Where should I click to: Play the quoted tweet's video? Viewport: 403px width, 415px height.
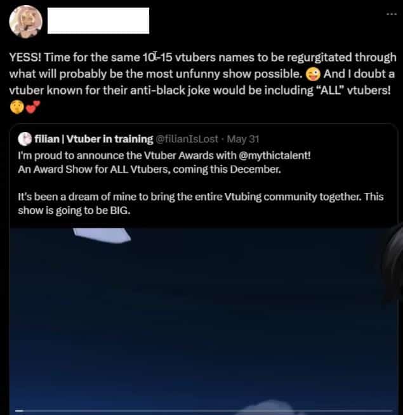point(204,321)
